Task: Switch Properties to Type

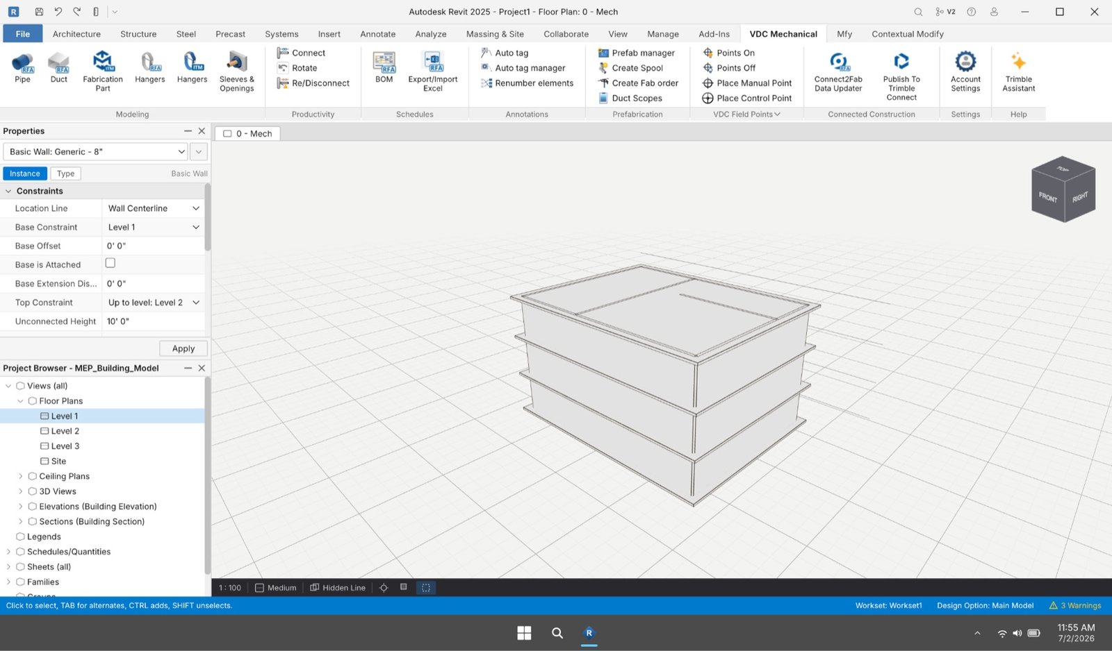Action: (x=65, y=174)
